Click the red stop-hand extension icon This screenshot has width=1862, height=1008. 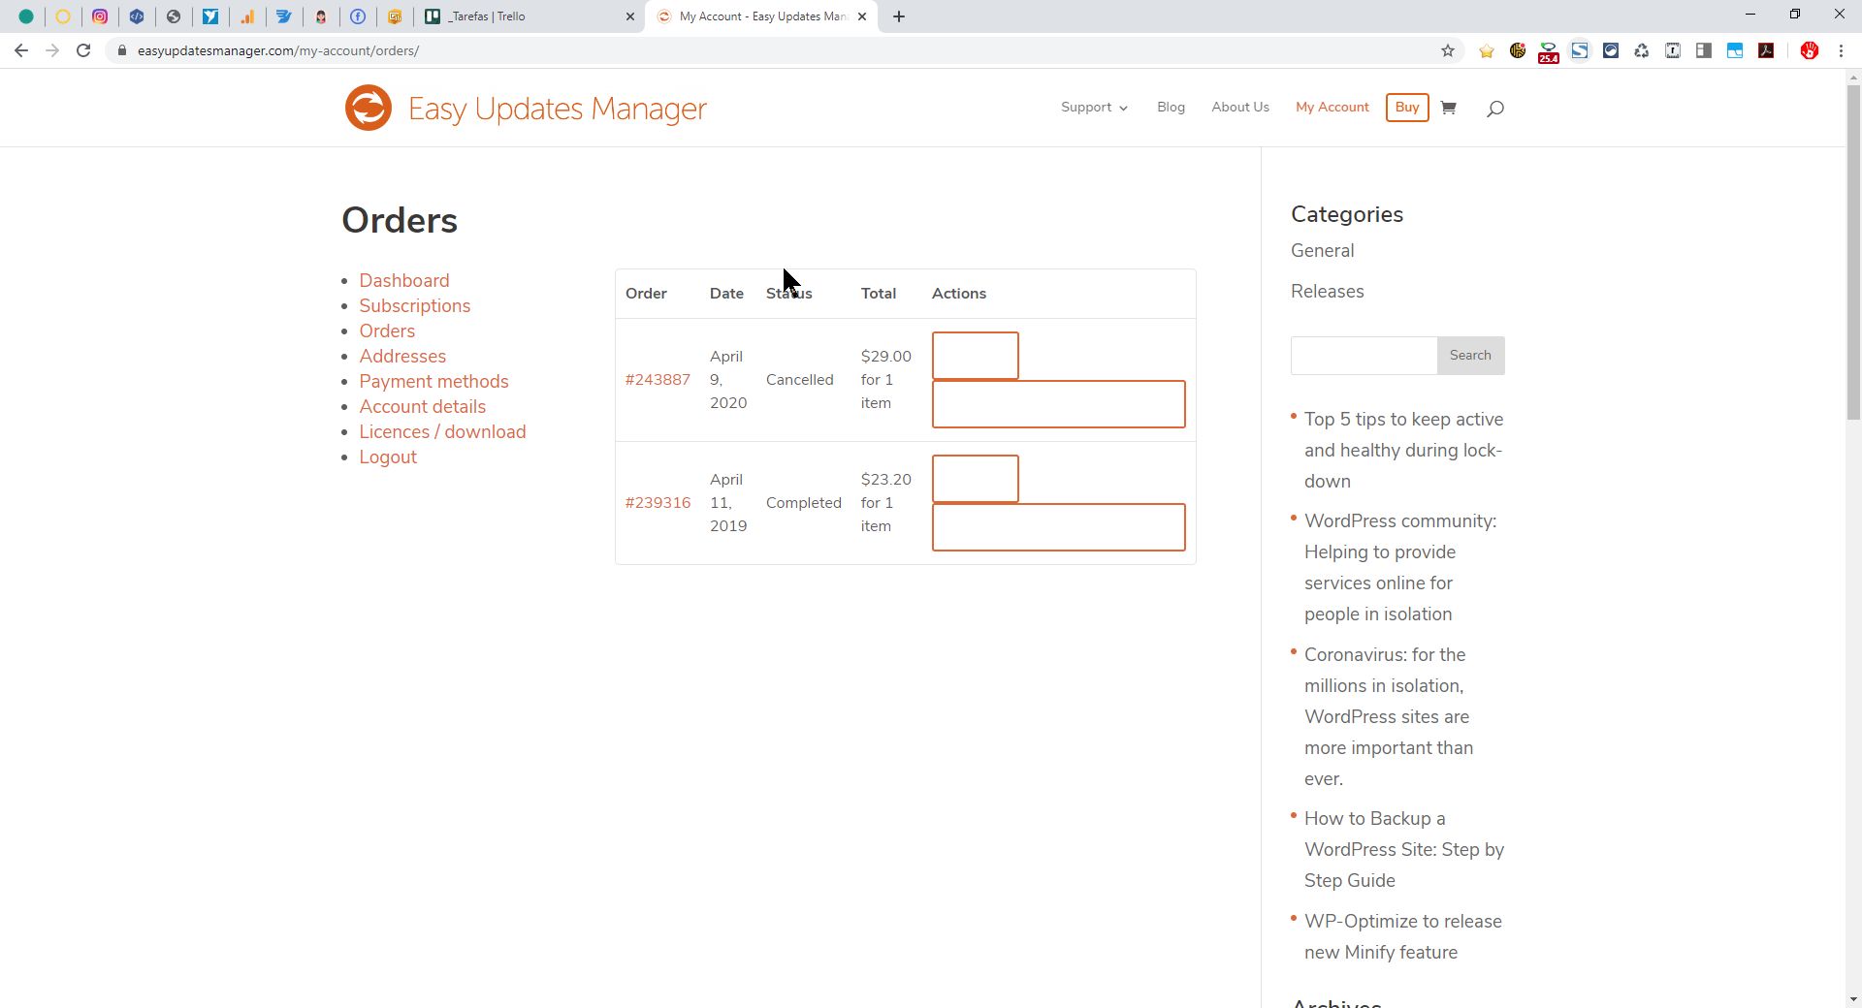tap(1810, 50)
